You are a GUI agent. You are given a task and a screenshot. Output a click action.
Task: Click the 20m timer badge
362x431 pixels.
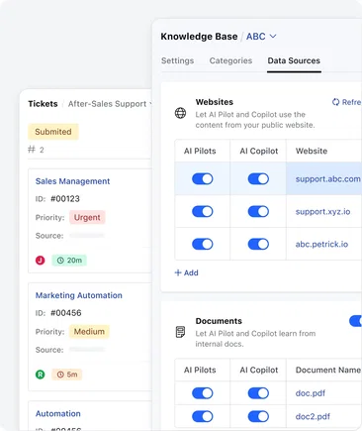(69, 261)
